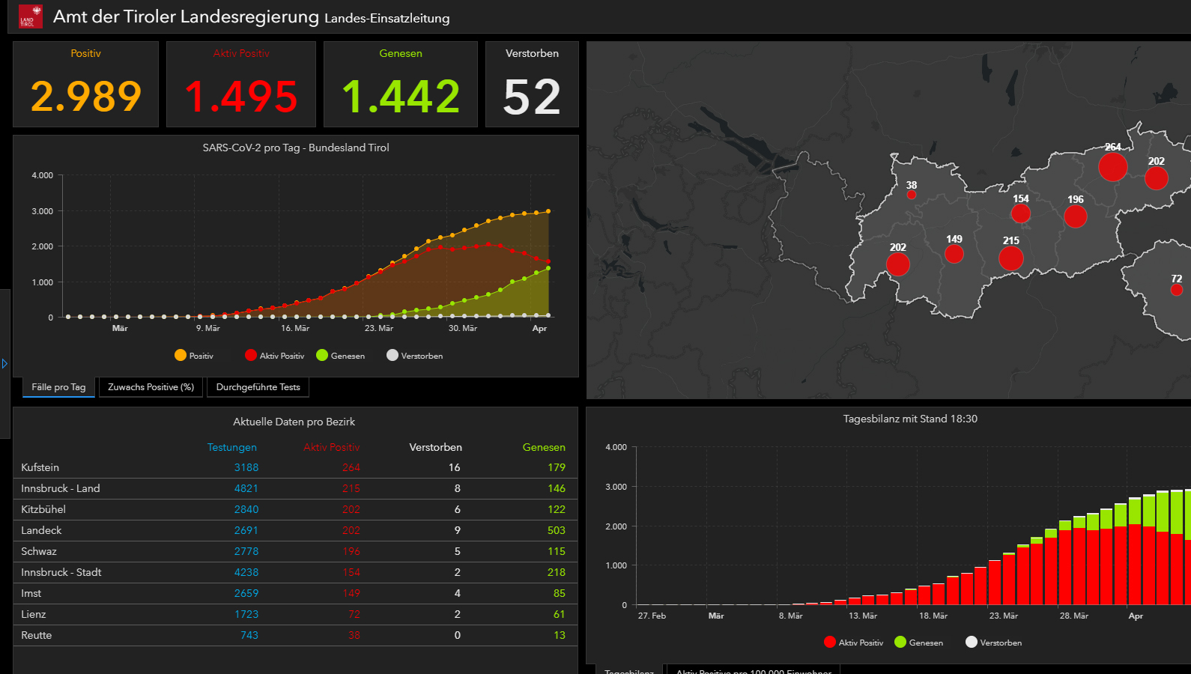
Task: Select the Lienz map marker showing 72
Action: (x=1176, y=290)
